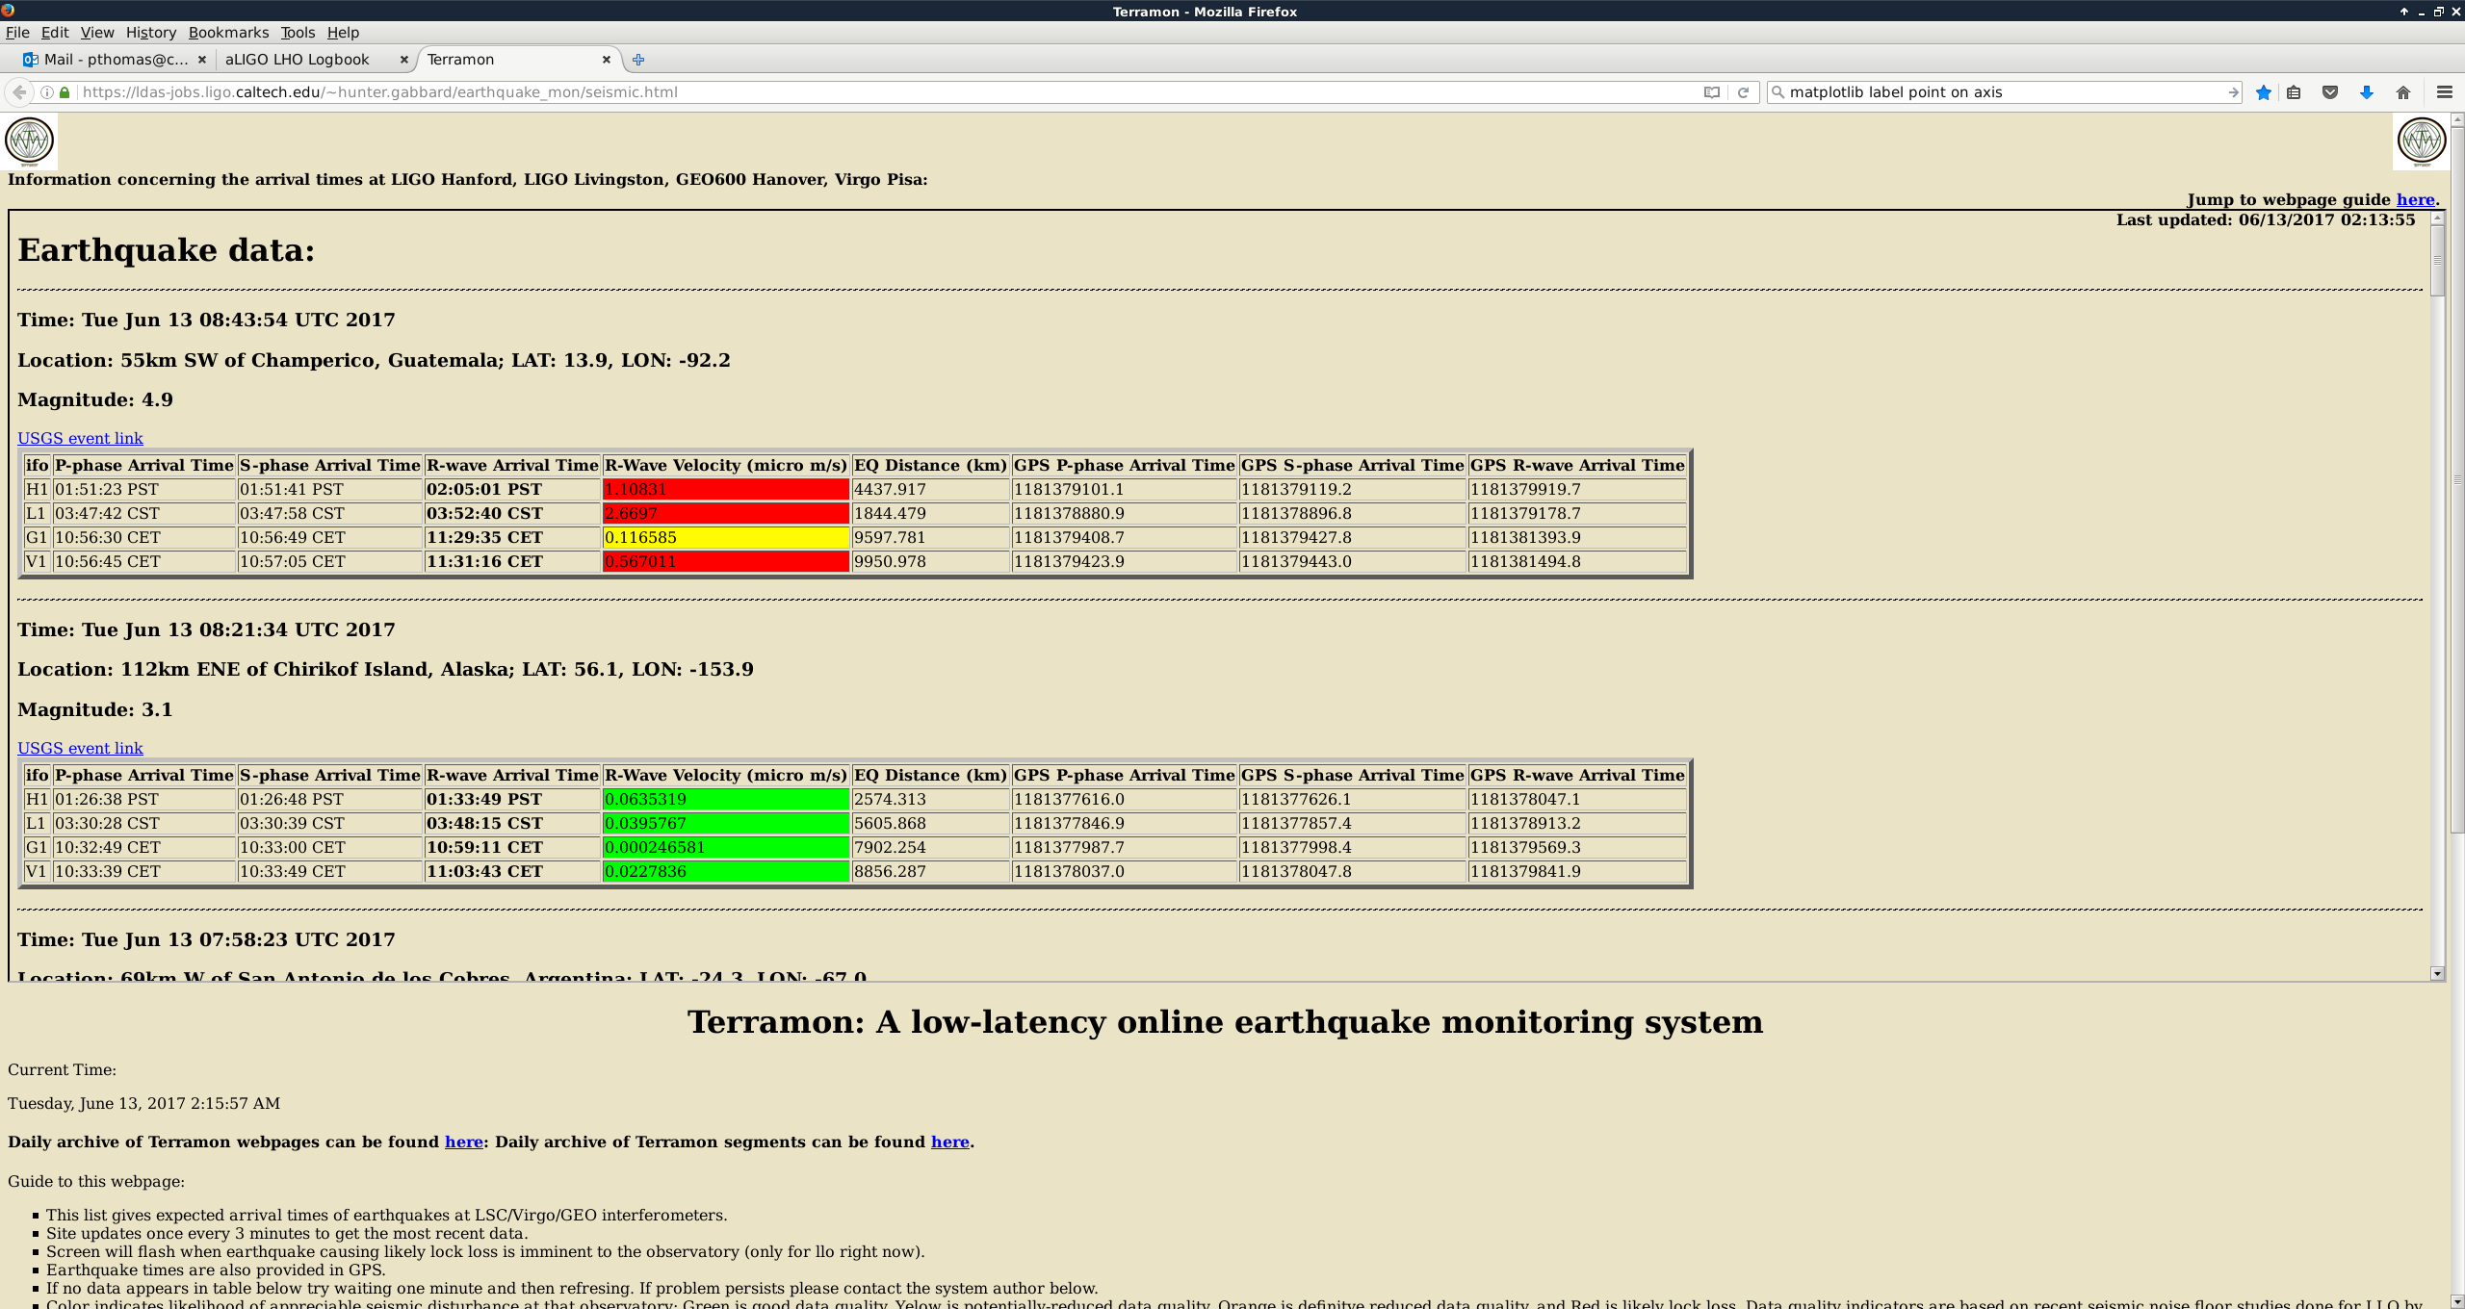Screen dimensions: 2465x1309
Task: Open USGS event link for Guatemala earthquake
Action: pyautogui.click(x=80, y=438)
